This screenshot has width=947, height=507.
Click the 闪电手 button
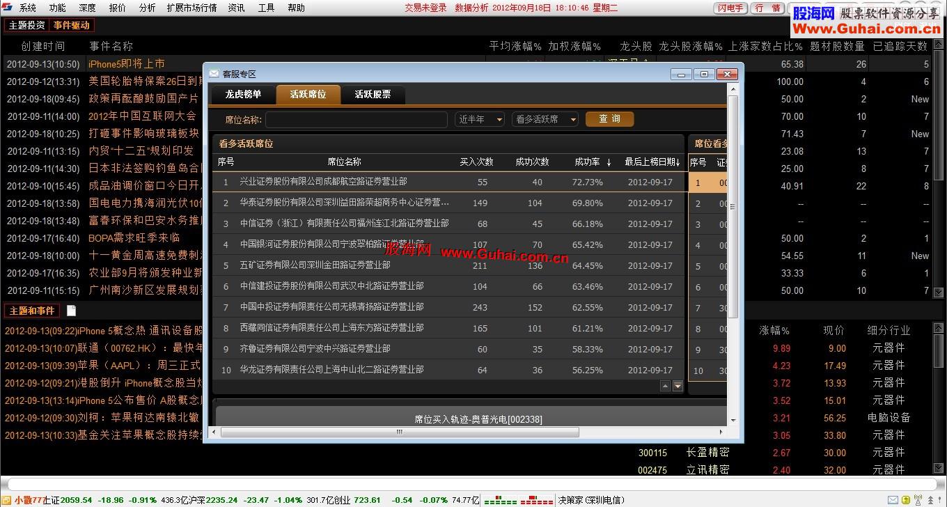pyautogui.click(x=730, y=8)
